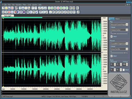Start playback with the green Play button
Screen dimensions: 132x99
[x=49, y=8]
